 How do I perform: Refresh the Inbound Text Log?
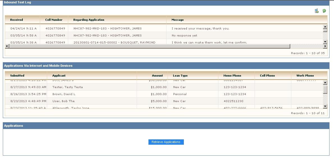[324, 11]
